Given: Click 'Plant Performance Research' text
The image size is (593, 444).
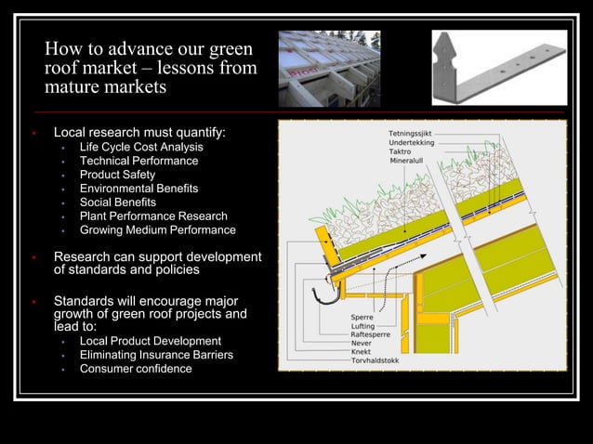Looking at the screenshot, I should [153, 216].
